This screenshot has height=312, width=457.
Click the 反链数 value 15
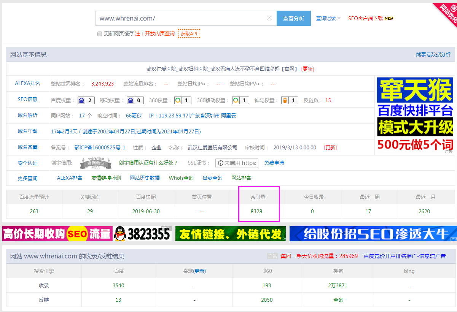[328, 100]
